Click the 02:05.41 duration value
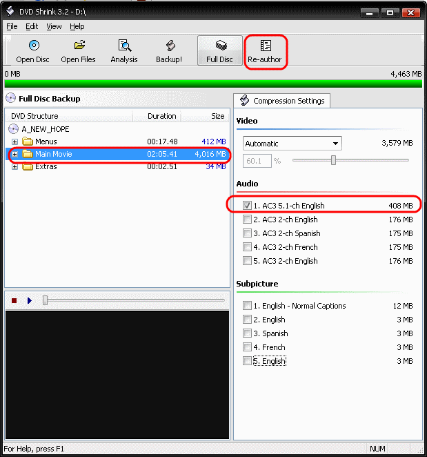This screenshot has height=457, width=427. (x=162, y=154)
